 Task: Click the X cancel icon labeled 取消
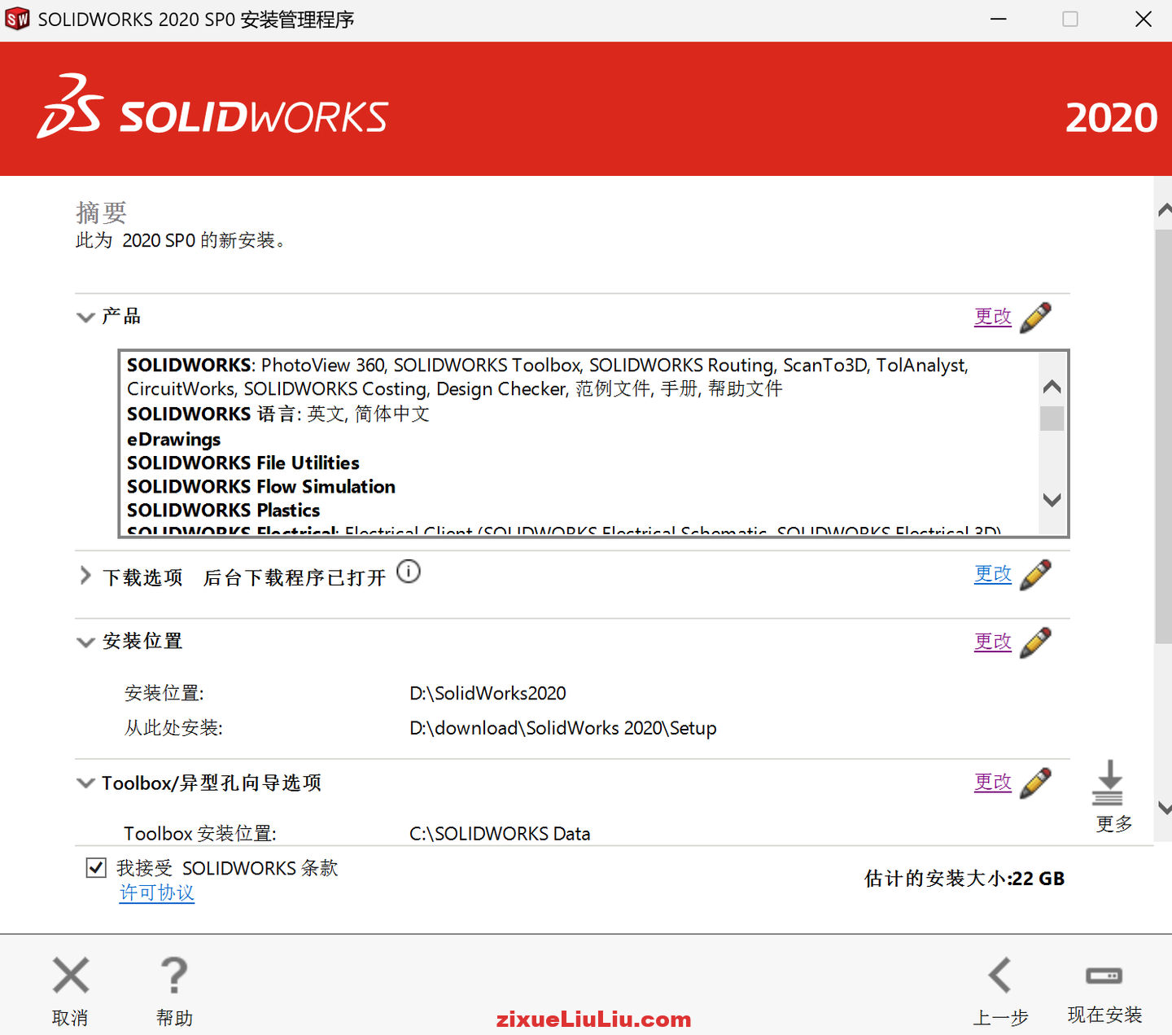tap(70, 975)
